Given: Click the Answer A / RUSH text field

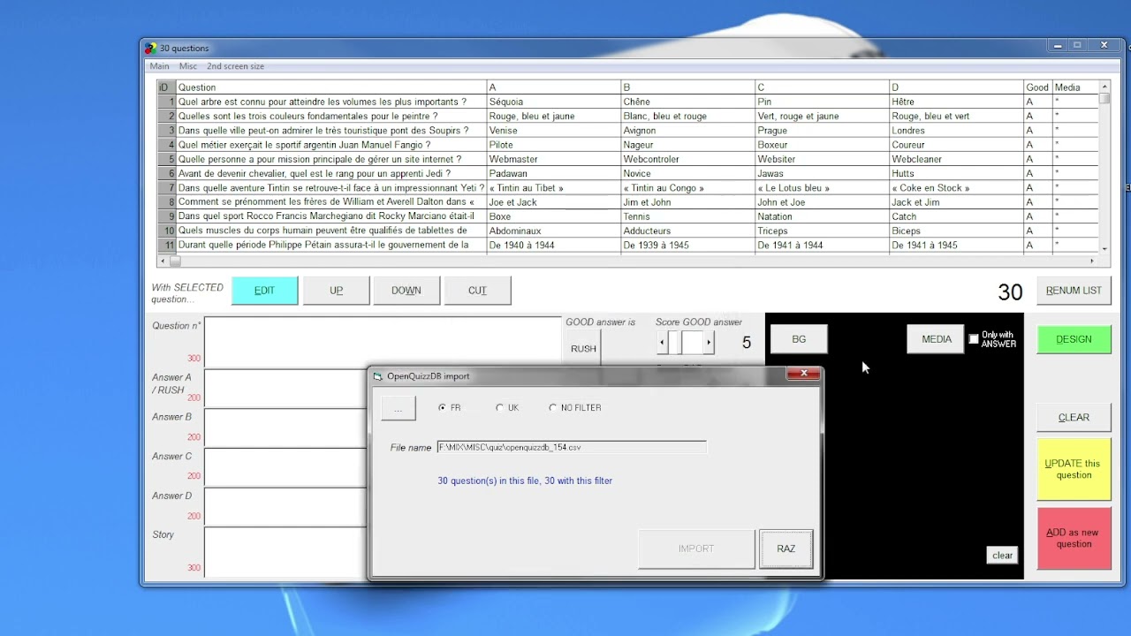Looking at the screenshot, I should click(285, 388).
